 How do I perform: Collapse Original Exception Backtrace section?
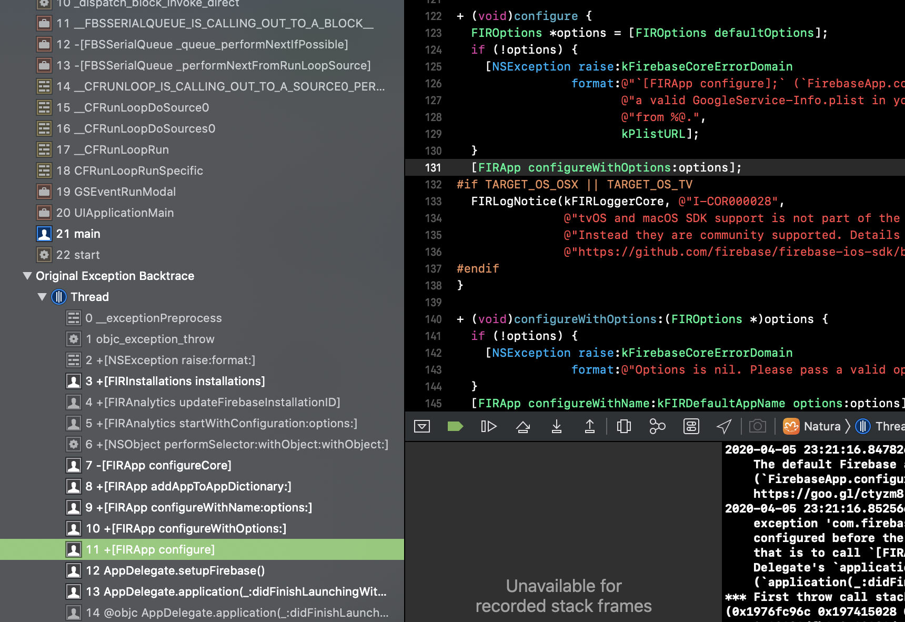click(x=27, y=276)
